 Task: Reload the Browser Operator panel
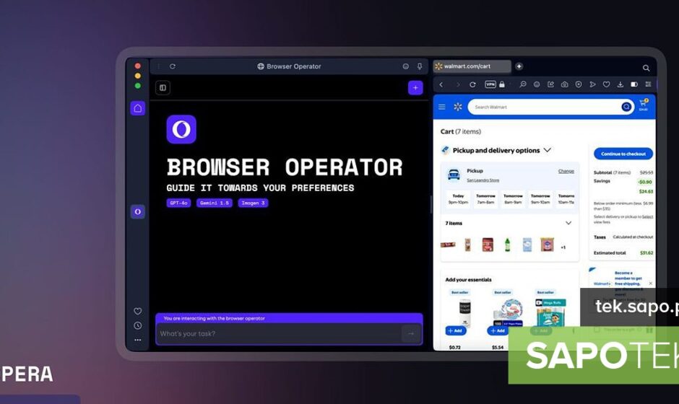coord(173,66)
